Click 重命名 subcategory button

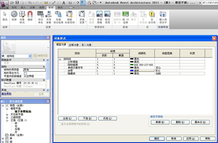(200, 122)
